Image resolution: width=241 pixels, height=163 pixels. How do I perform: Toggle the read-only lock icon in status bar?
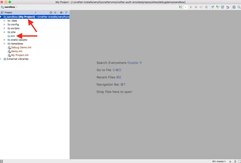tap(230, 161)
